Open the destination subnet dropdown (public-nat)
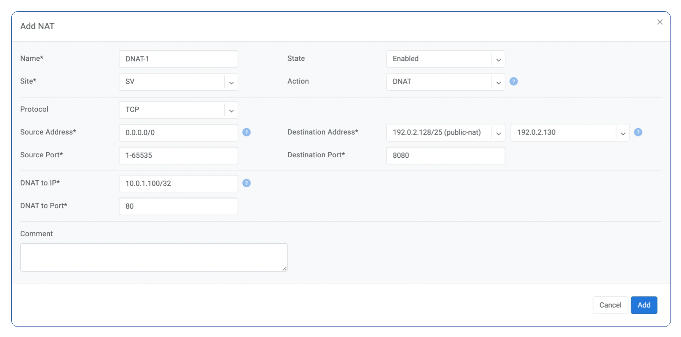The image size is (681, 337). [445, 133]
